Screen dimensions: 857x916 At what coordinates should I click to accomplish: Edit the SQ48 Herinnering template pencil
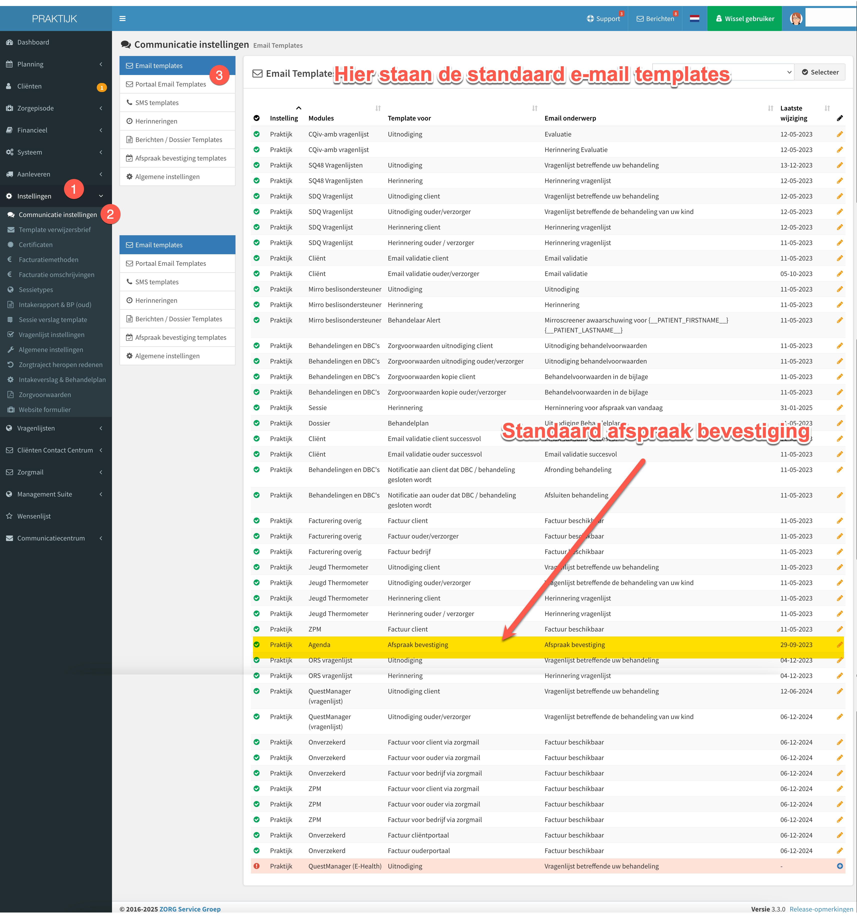click(839, 180)
